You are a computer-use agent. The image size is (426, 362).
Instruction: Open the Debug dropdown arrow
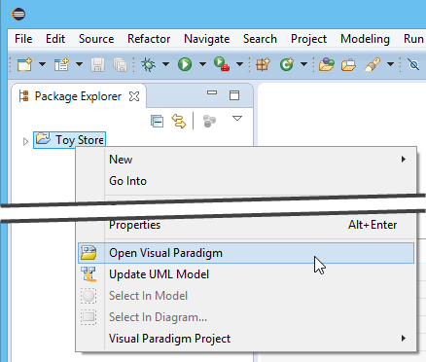point(165,64)
